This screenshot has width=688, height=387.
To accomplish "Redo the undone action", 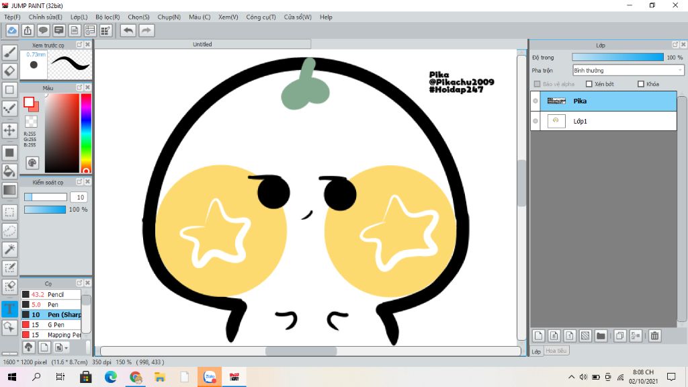I will click(x=146, y=30).
